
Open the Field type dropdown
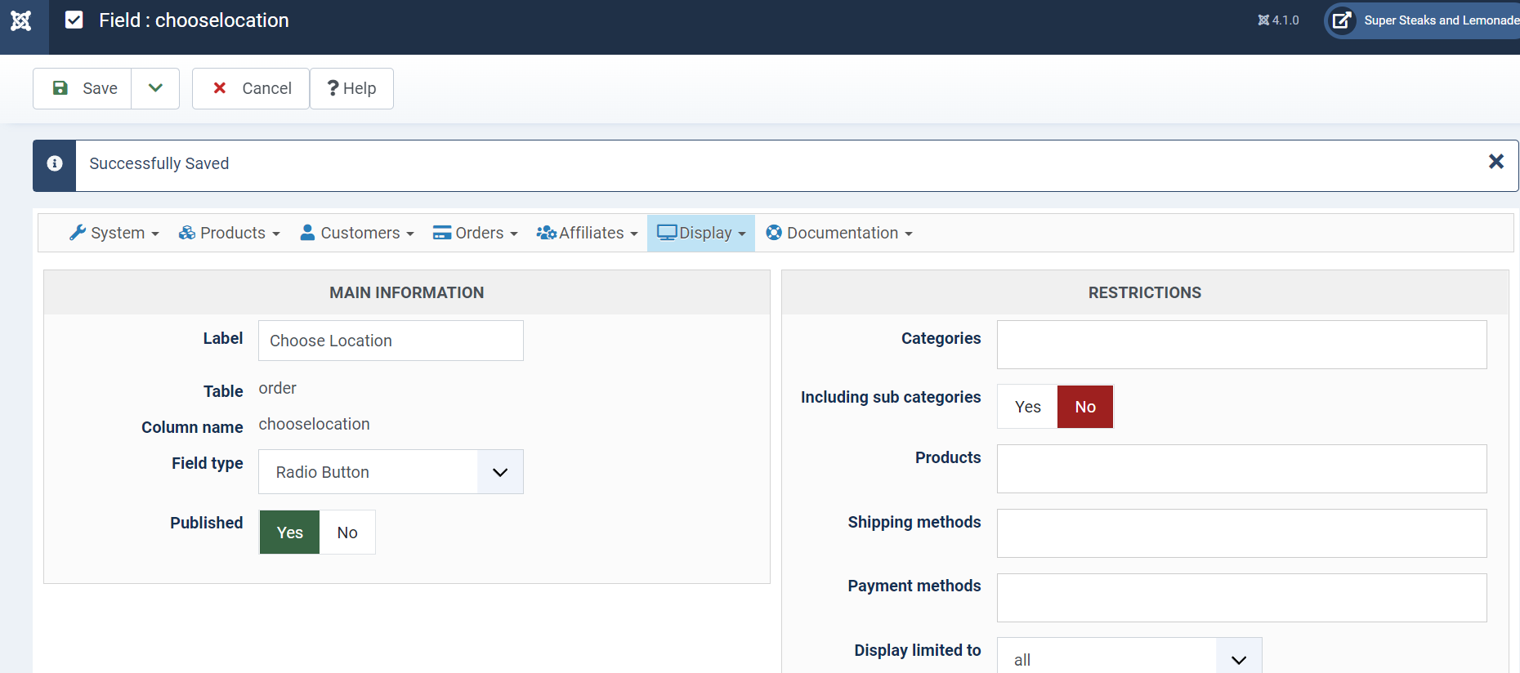[391, 472]
